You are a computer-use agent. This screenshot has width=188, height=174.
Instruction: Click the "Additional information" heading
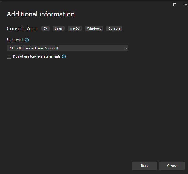coord(41,14)
